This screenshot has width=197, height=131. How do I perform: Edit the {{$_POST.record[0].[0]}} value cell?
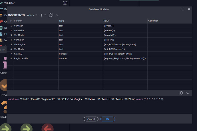pos(125,54)
